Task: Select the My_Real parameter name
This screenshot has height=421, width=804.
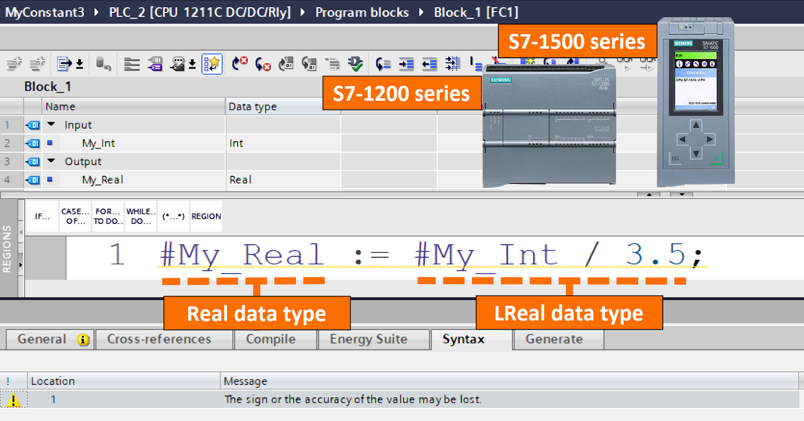Action: coord(103,180)
